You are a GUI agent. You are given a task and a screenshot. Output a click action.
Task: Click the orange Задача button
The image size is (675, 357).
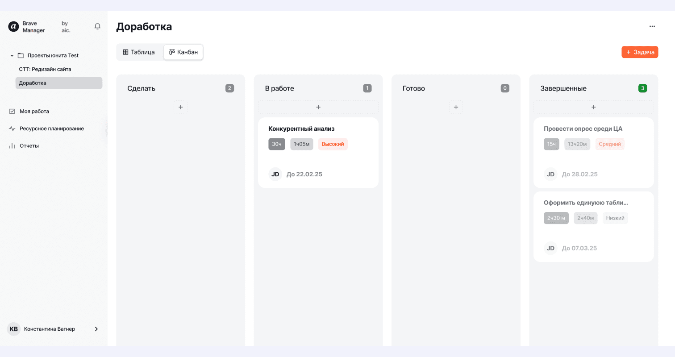(640, 52)
